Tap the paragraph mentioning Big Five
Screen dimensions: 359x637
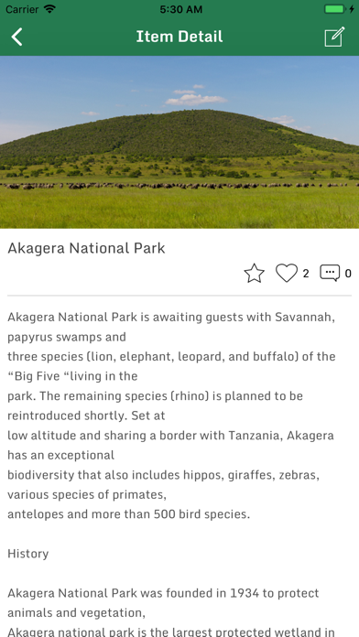[x=171, y=366]
